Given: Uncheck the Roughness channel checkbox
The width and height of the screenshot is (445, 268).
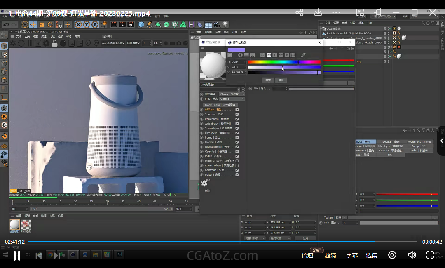Looking at the screenshot, I should click(x=237, y=119).
